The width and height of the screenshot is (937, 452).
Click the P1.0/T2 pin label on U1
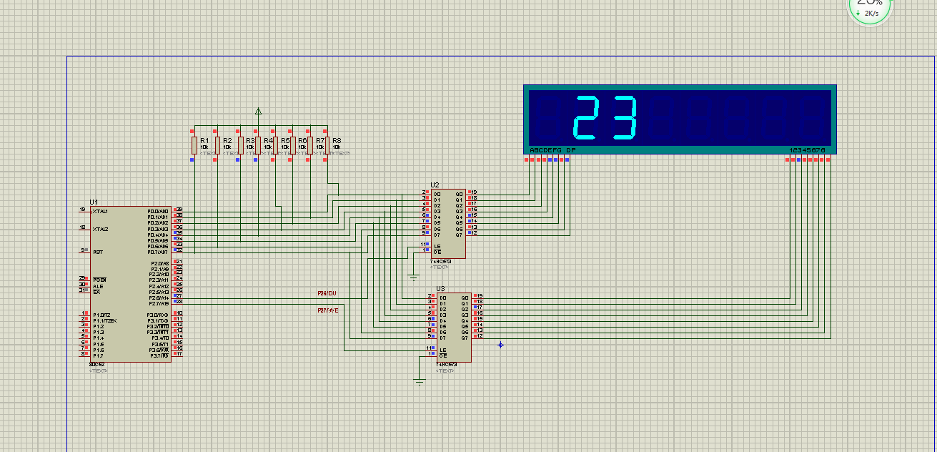[x=101, y=315]
